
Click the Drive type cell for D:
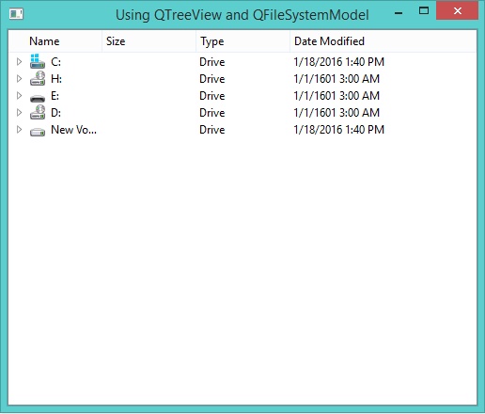point(212,113)
